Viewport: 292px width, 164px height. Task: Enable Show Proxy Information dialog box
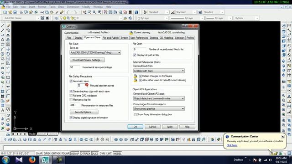point(135,114)
